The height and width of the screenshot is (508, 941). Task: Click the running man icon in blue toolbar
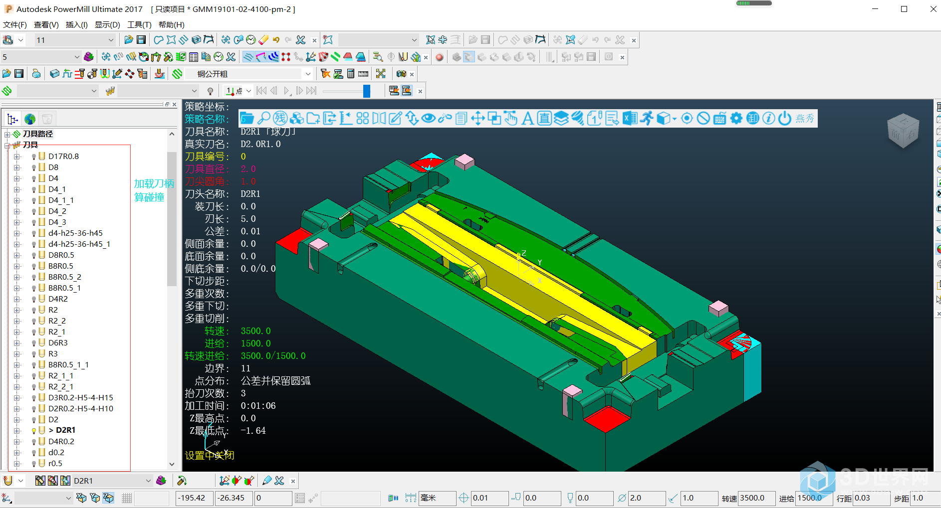click(x=647, y=118)
